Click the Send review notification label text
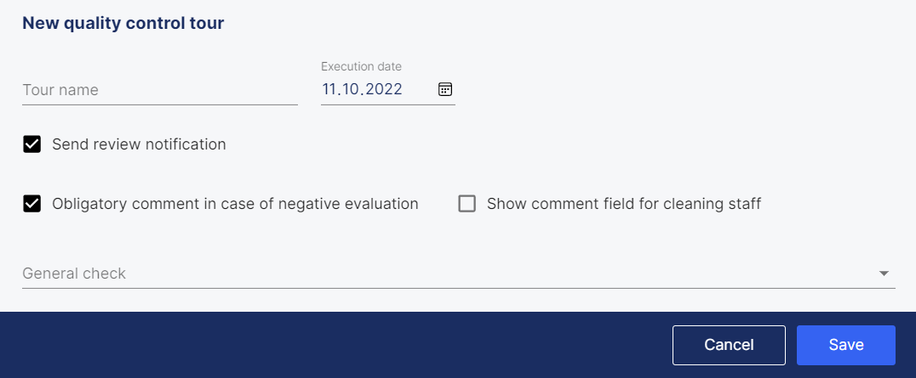The width and height of the screenshot is (916, 378). [x=139, y=144]
